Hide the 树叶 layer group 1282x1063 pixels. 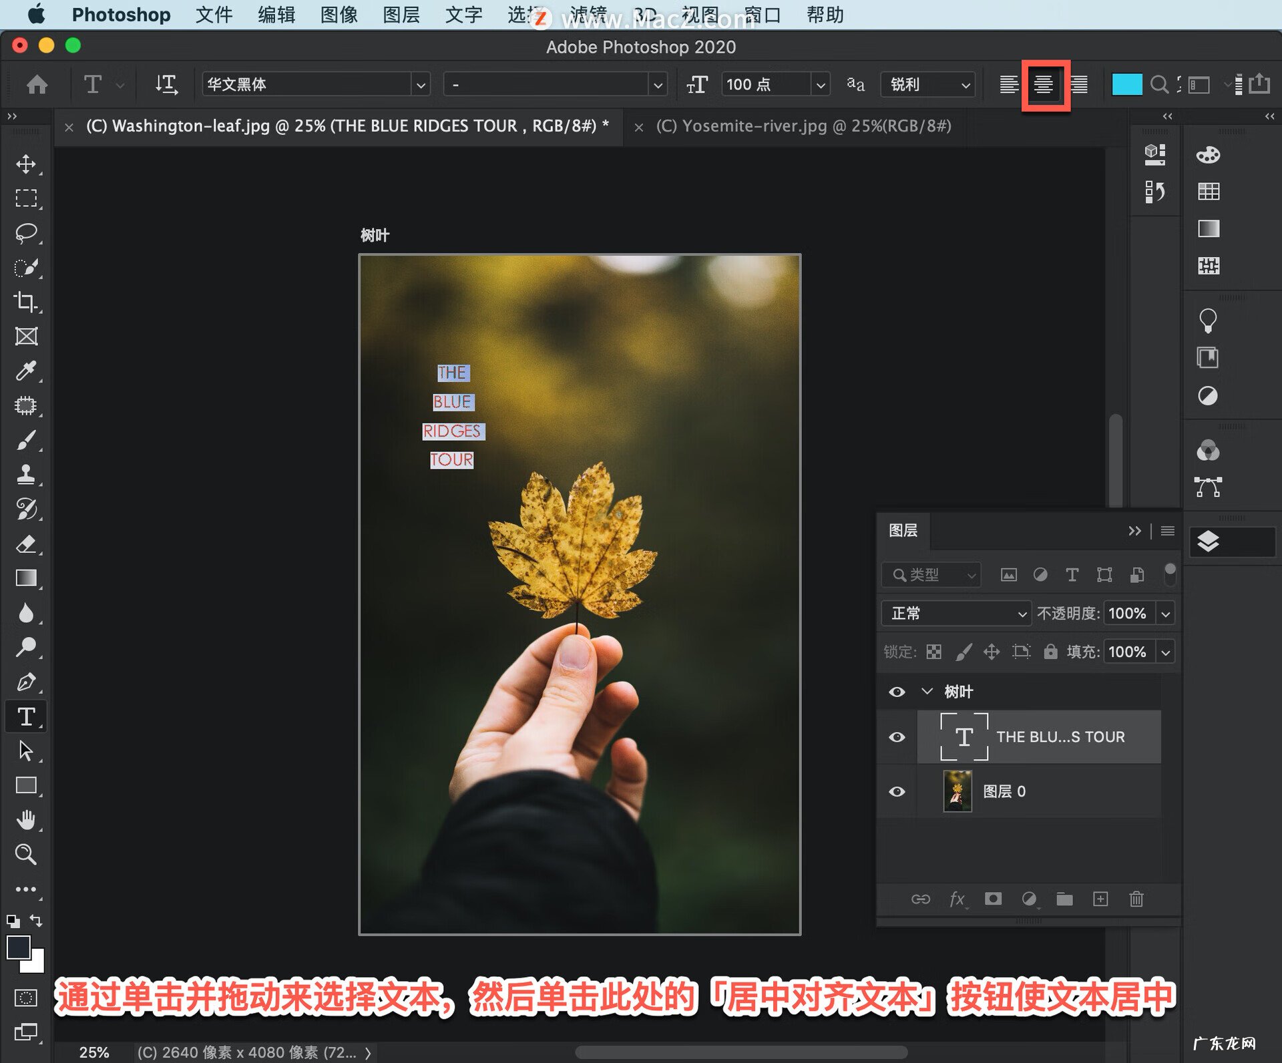pos(897,692)
